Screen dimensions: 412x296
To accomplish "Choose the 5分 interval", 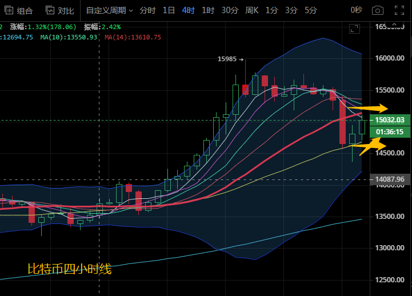I will 311,10.
